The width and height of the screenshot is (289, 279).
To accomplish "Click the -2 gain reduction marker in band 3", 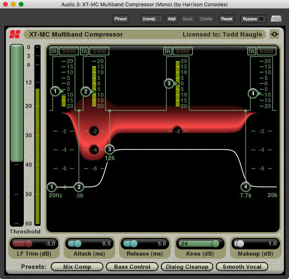I will (177, 131).
